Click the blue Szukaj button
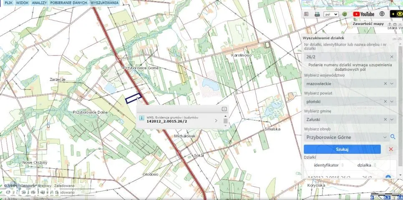The image size is (403, 200). (342, 149)
